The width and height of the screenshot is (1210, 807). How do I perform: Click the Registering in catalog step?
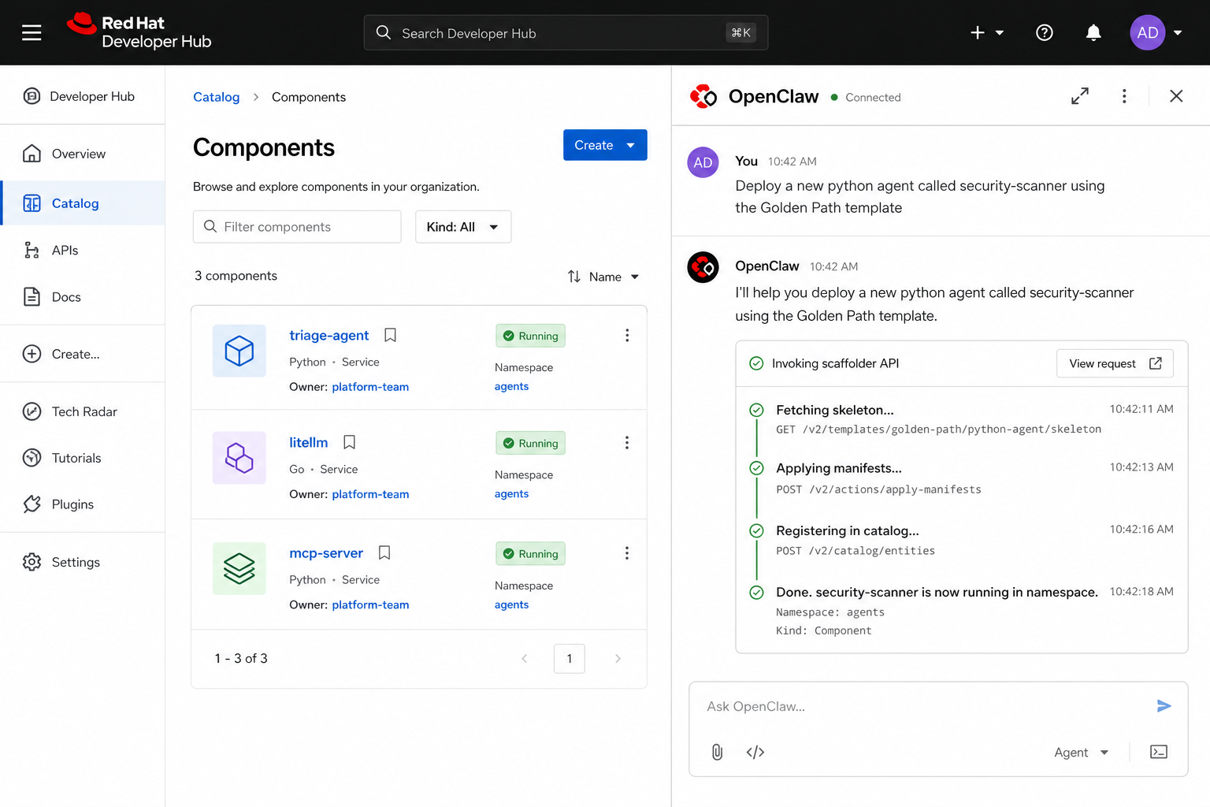(848, 530)
